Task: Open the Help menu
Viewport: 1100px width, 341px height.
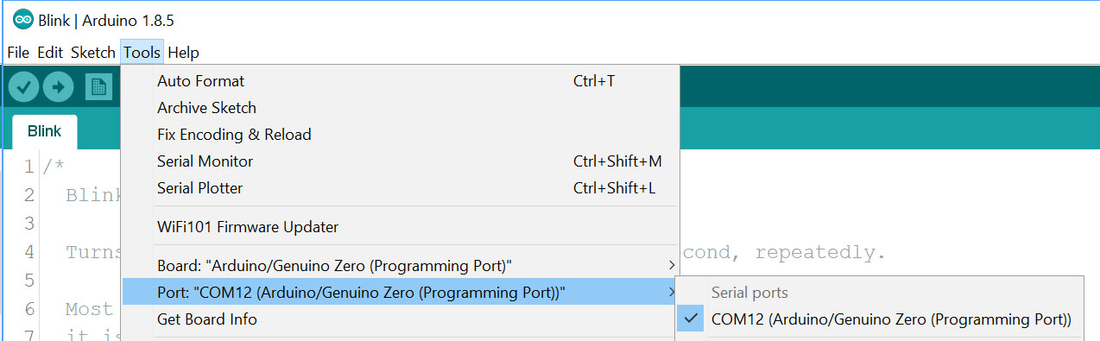Action: pos(183,53)
